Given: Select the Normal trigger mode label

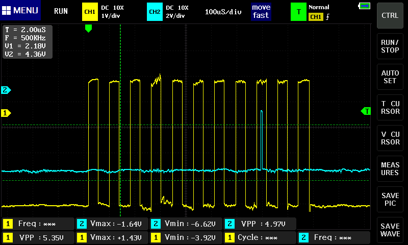Looking at the screenshot, I should coord(319,7).
